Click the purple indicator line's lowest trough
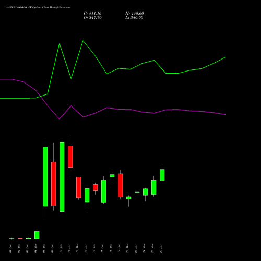This screenshot has width=261, height=261. pyautogui.click(x=60, y=119)
